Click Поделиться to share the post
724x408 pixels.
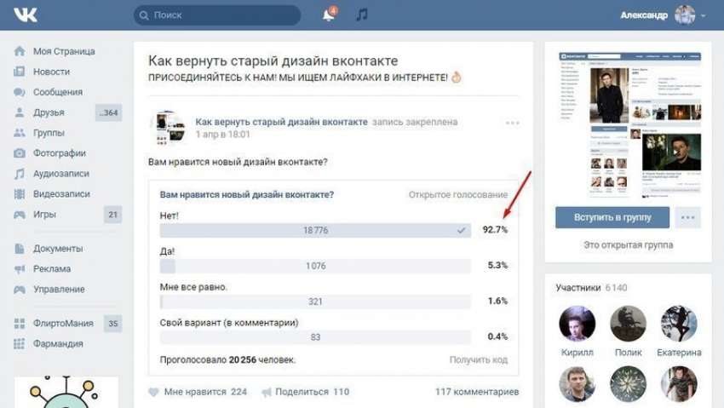click(x=302, y=392)
